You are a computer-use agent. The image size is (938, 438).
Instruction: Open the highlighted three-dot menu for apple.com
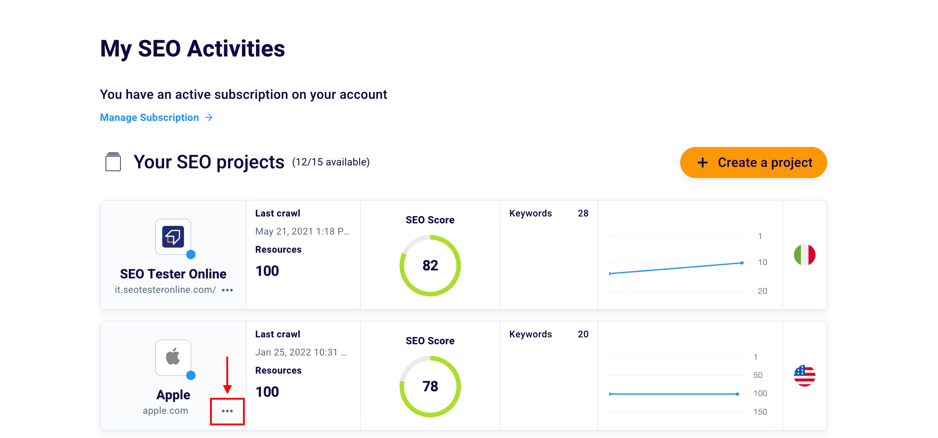click(227, 411)
